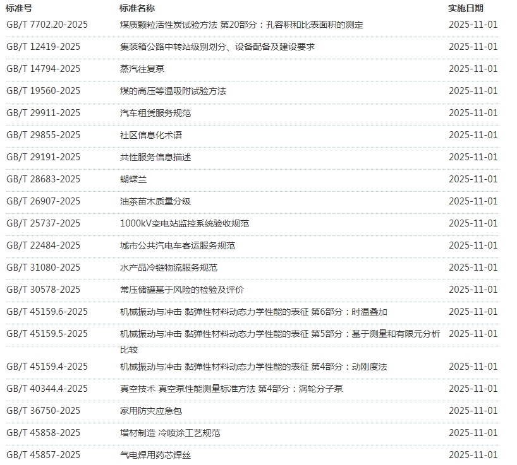Click the 标准名称 column header
This screenshot has width=517, height=465.
[137, 8]
